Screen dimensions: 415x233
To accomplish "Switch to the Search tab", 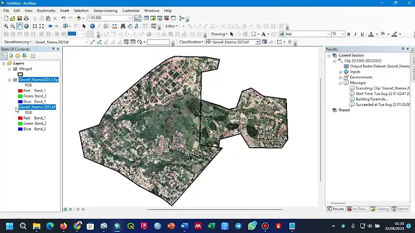I will click(400, 209).
